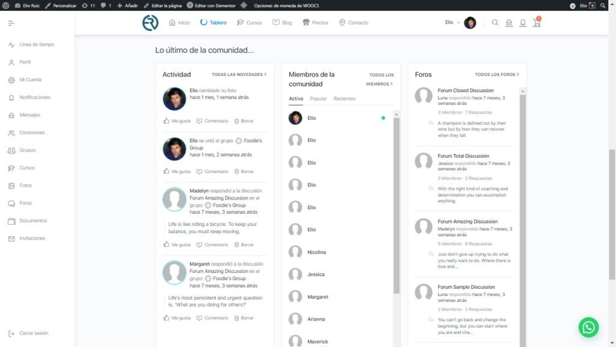Open Margaret member in members list
616x347 pixels.
tap(318, 297)
